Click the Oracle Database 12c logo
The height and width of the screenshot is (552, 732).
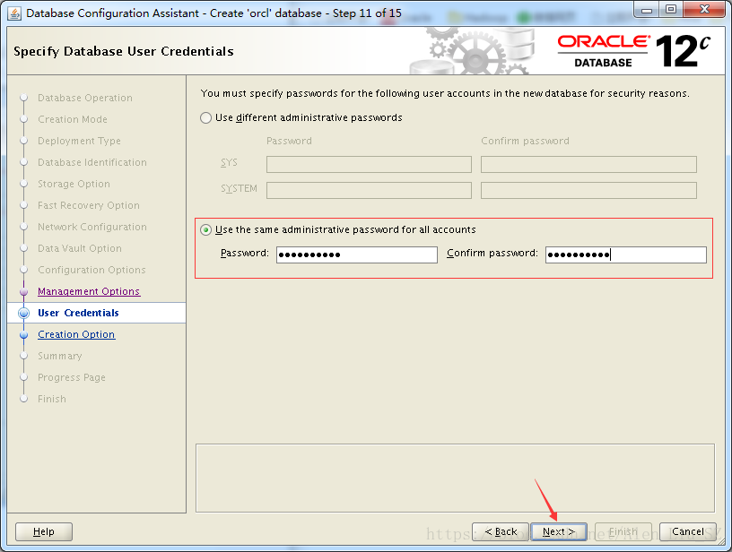pyautogui.click(x=633, y=51)
